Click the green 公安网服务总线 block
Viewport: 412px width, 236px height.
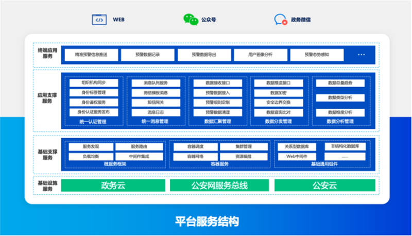click(219, 186)
